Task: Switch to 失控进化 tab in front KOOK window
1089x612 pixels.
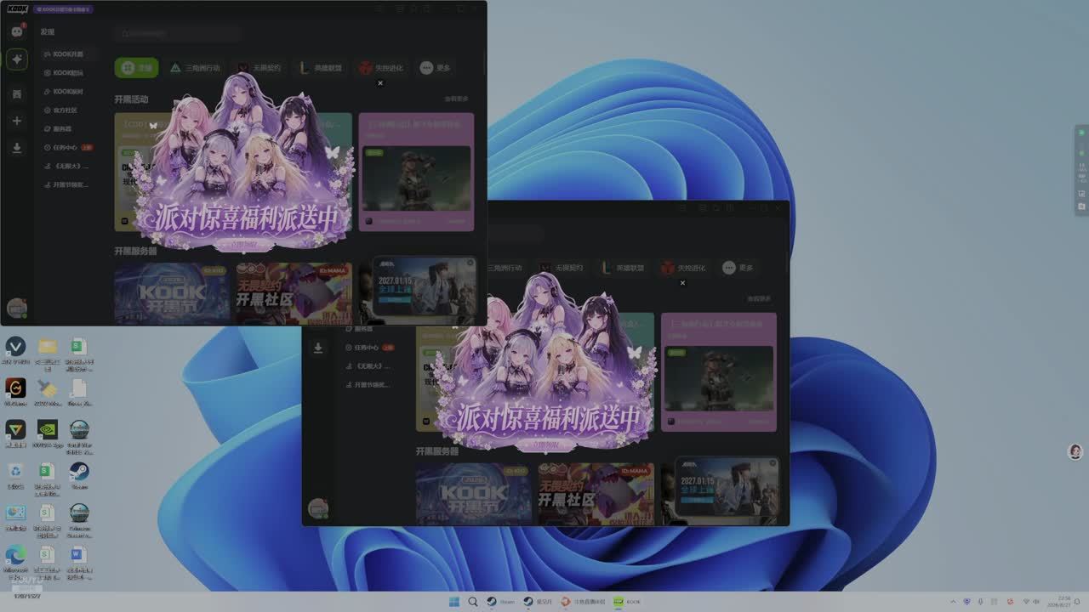Action: 381,68
